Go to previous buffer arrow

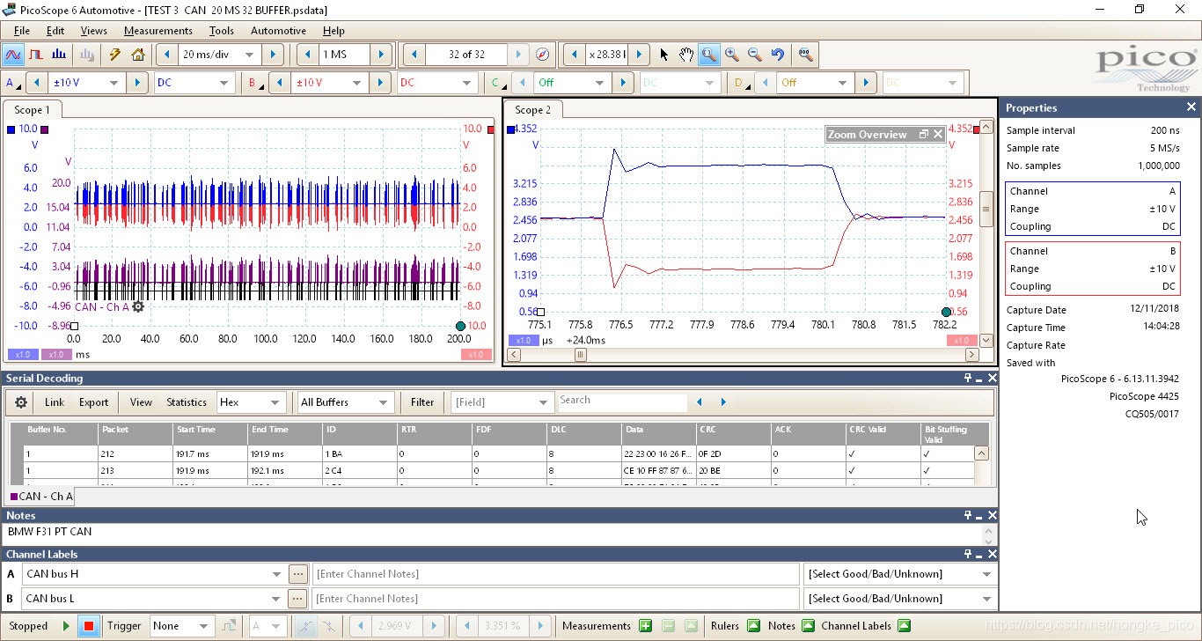414,55
